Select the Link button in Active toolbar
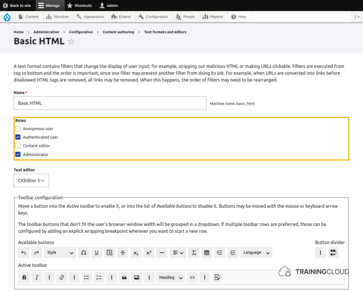The height and width of the screenshot is (291, 363). pyautogui.click(x=62, y=277)
